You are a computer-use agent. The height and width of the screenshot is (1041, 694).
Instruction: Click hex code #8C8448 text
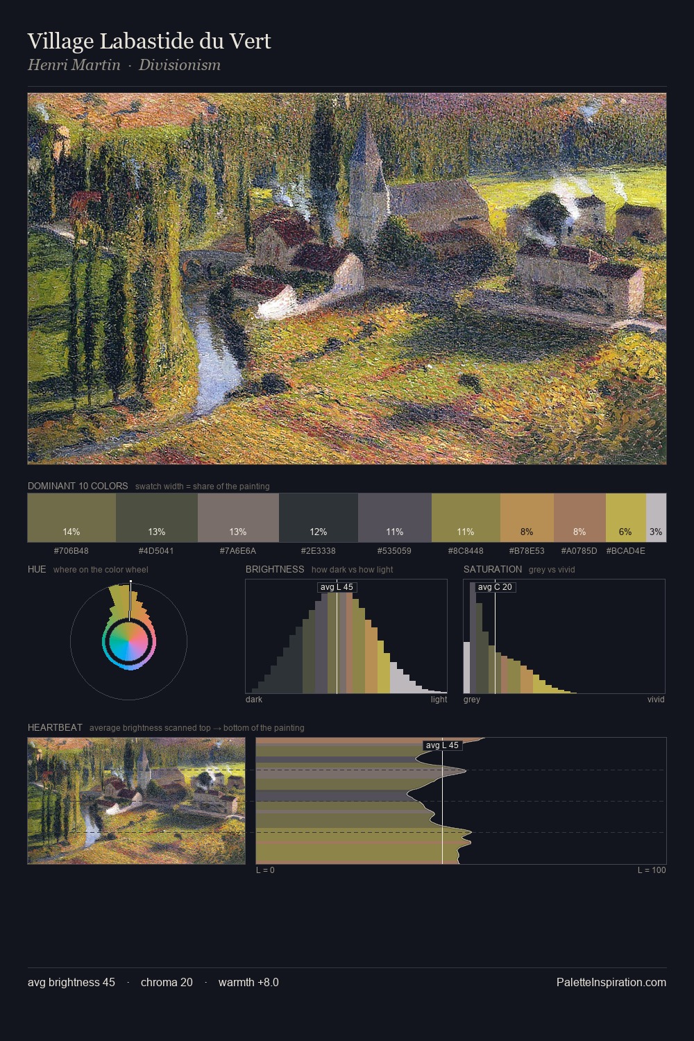466,551
